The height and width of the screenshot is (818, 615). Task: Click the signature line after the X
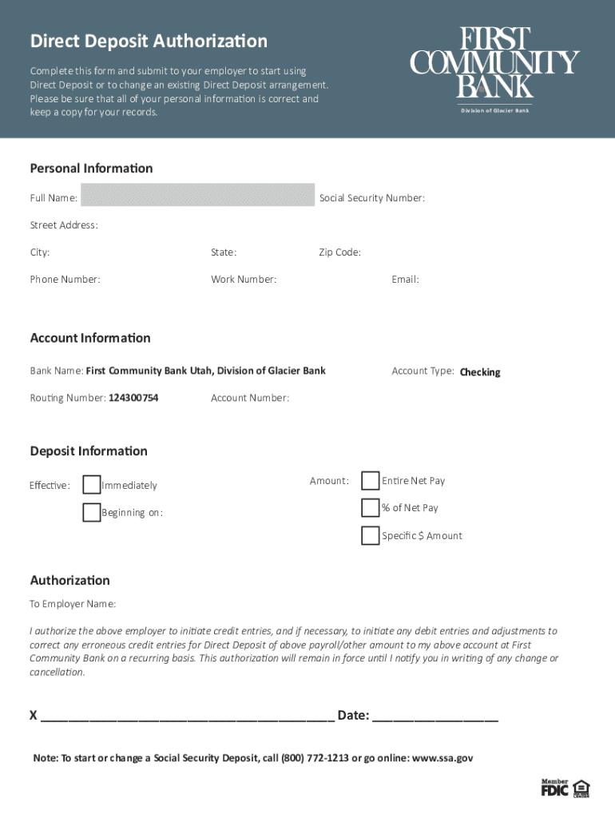[x=188, y=715]
